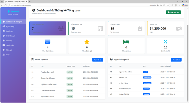189x103 pixels.
Task: Click the bed icon above Tổng phòng
Action: (126, 42)
